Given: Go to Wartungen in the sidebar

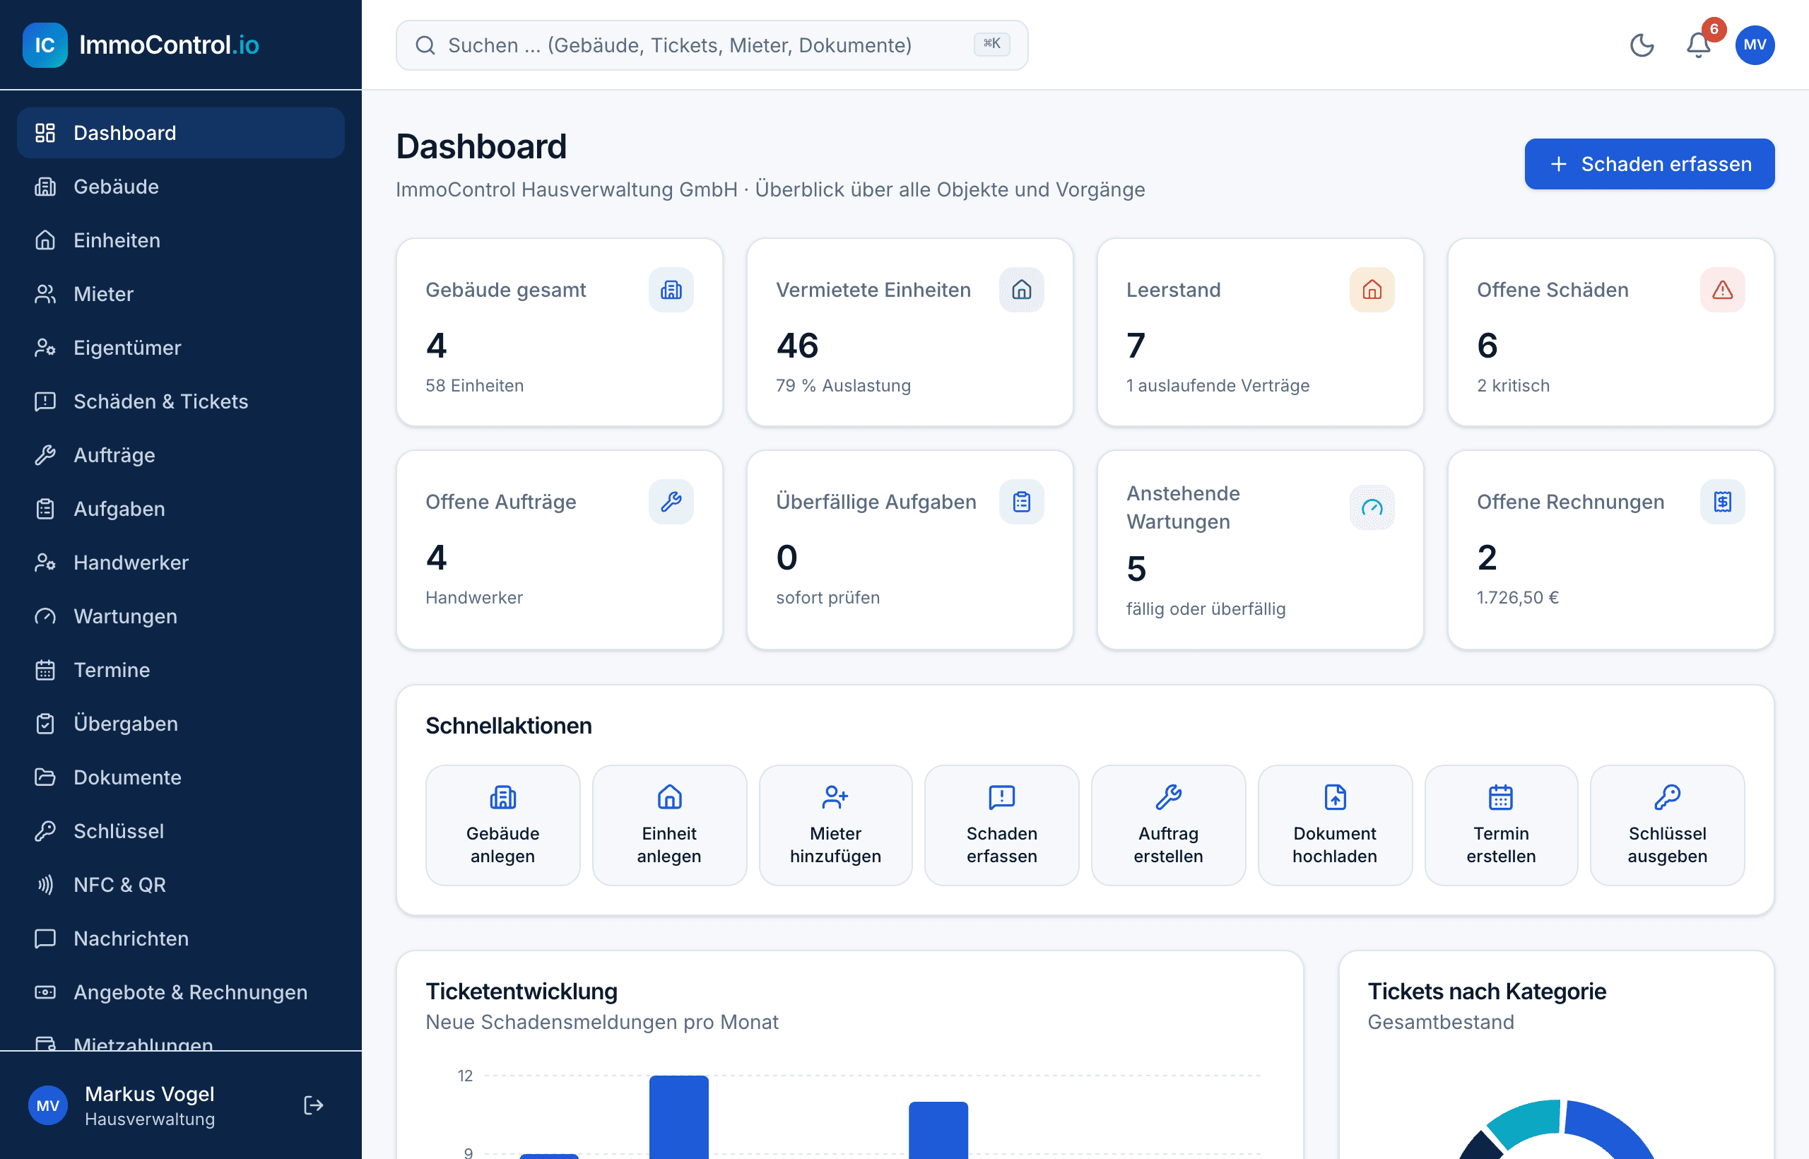Looking at the screenshot, I should pos(181,616).
